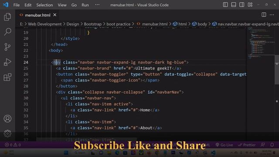The width and height of the screenshot is (279, 157).
Task: Expand the E: breadcrumb
Action: (x=21, y=24)
